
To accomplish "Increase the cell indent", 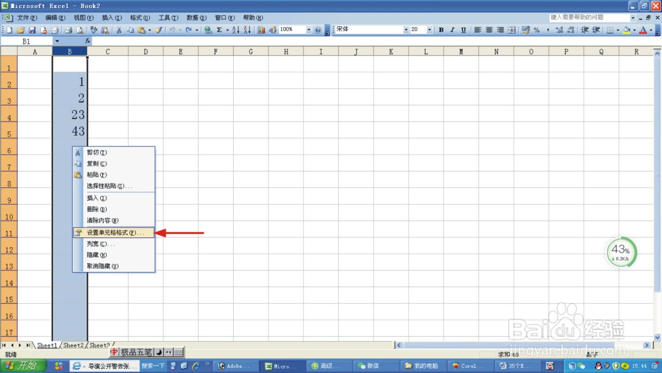I will coord(596,30).
